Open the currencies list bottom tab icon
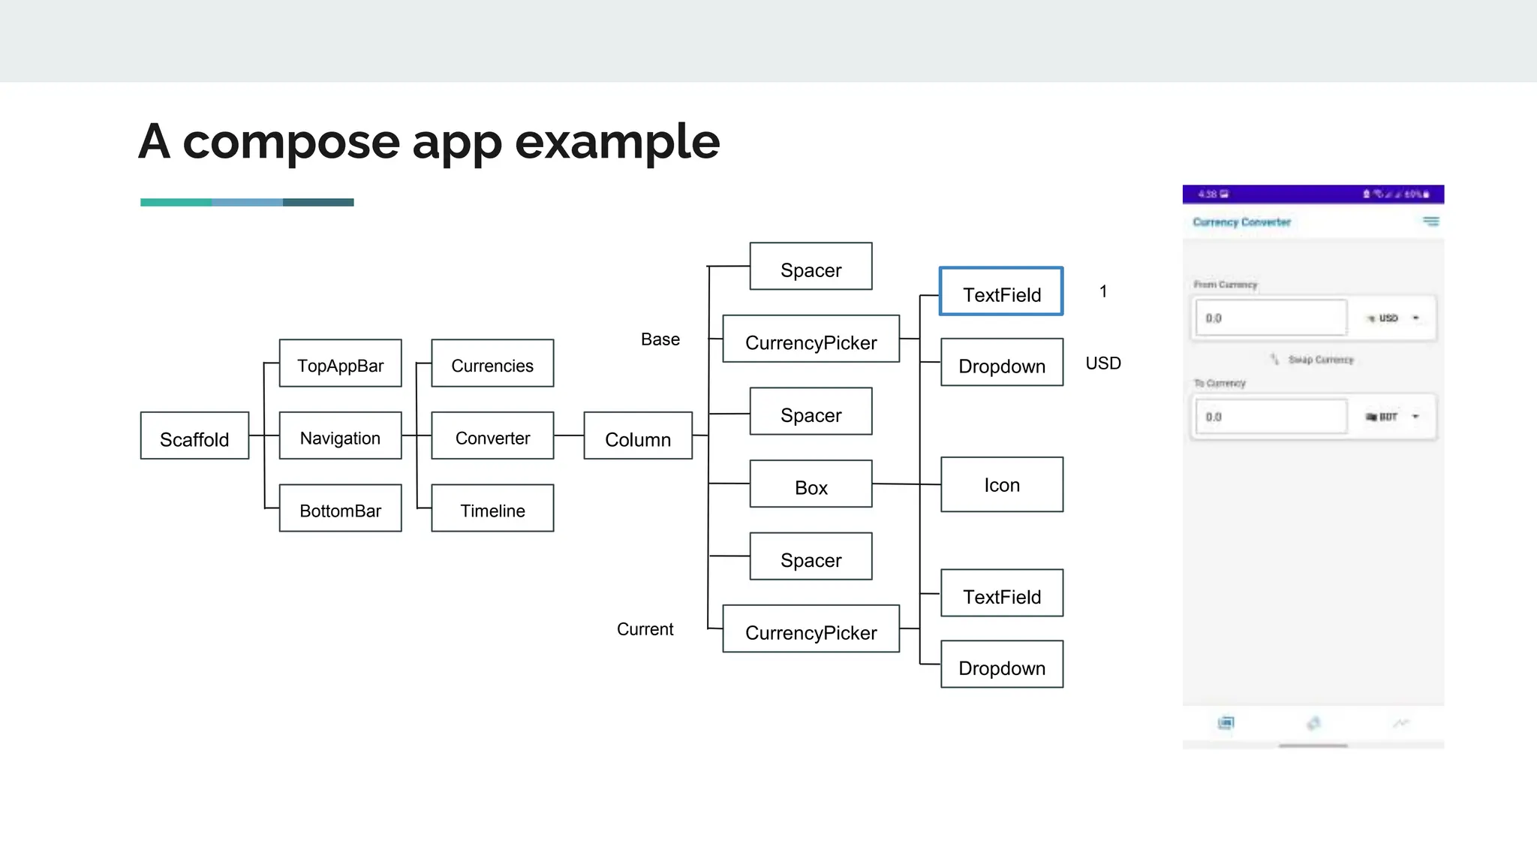The height and width of the screenshot is (865, 1537). tap(1226, 723)
